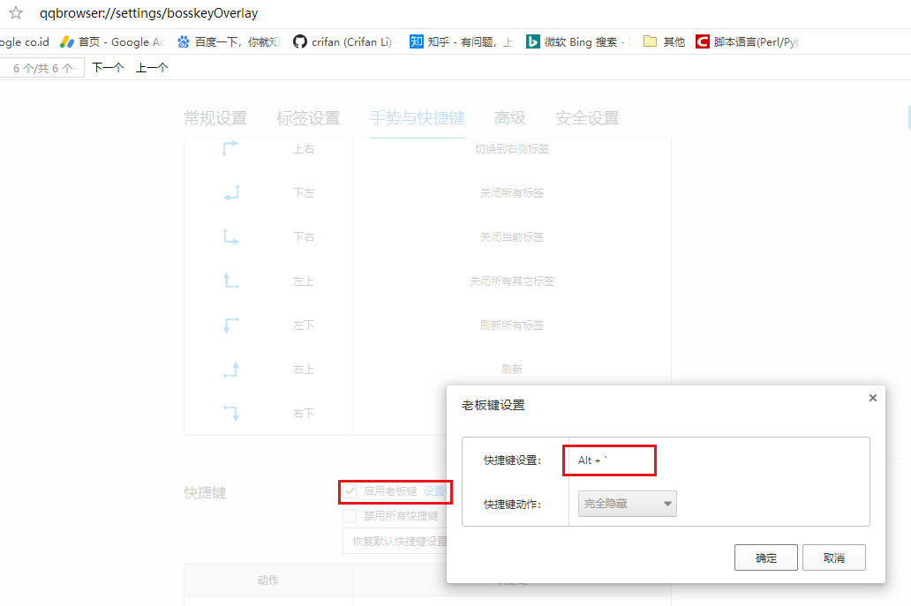The height and width of the screenshot is (606, 911).
Task: Select the 刷新所有标签 gesture action
Action: [512, 325]
